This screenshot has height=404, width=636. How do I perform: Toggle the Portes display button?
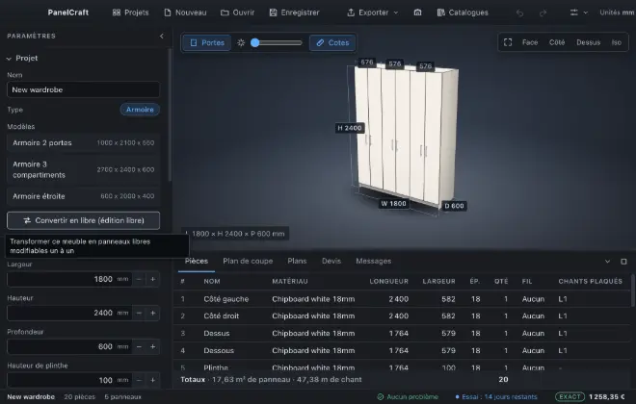207,42
